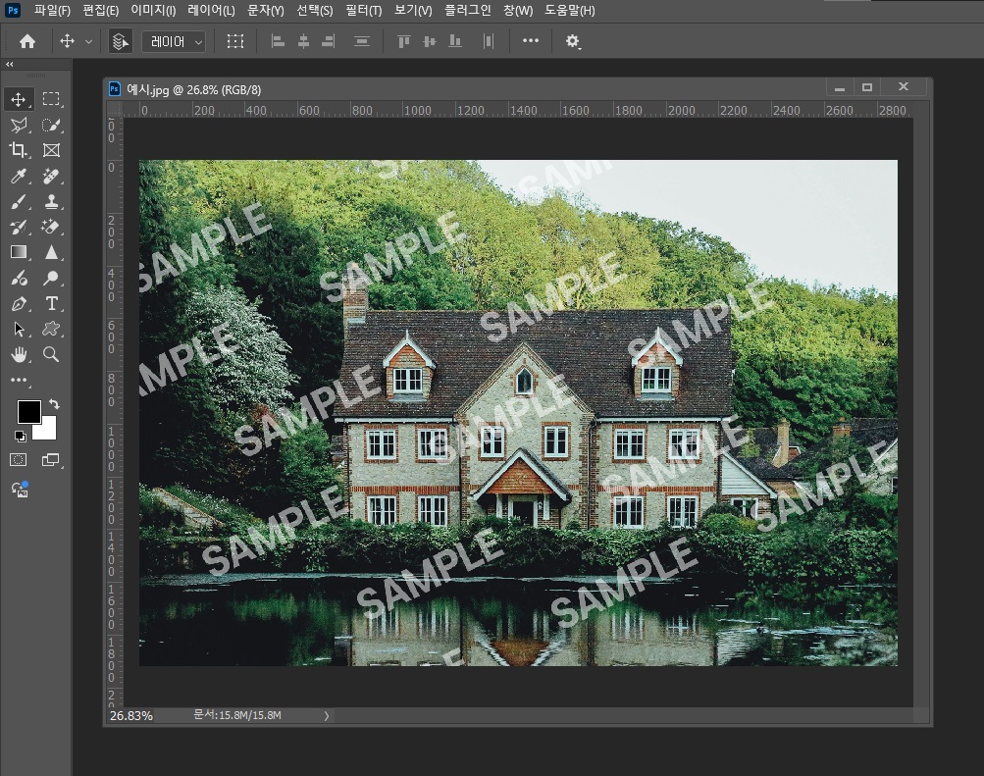Open the background white color swatch
This screenshot has height=776, width=984.
click(48, 431)
